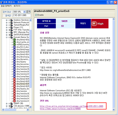Click the Useless Services category icon
The height and width of the screenshot is (115, 118).
pyautogui.click(x=12, y=20)
